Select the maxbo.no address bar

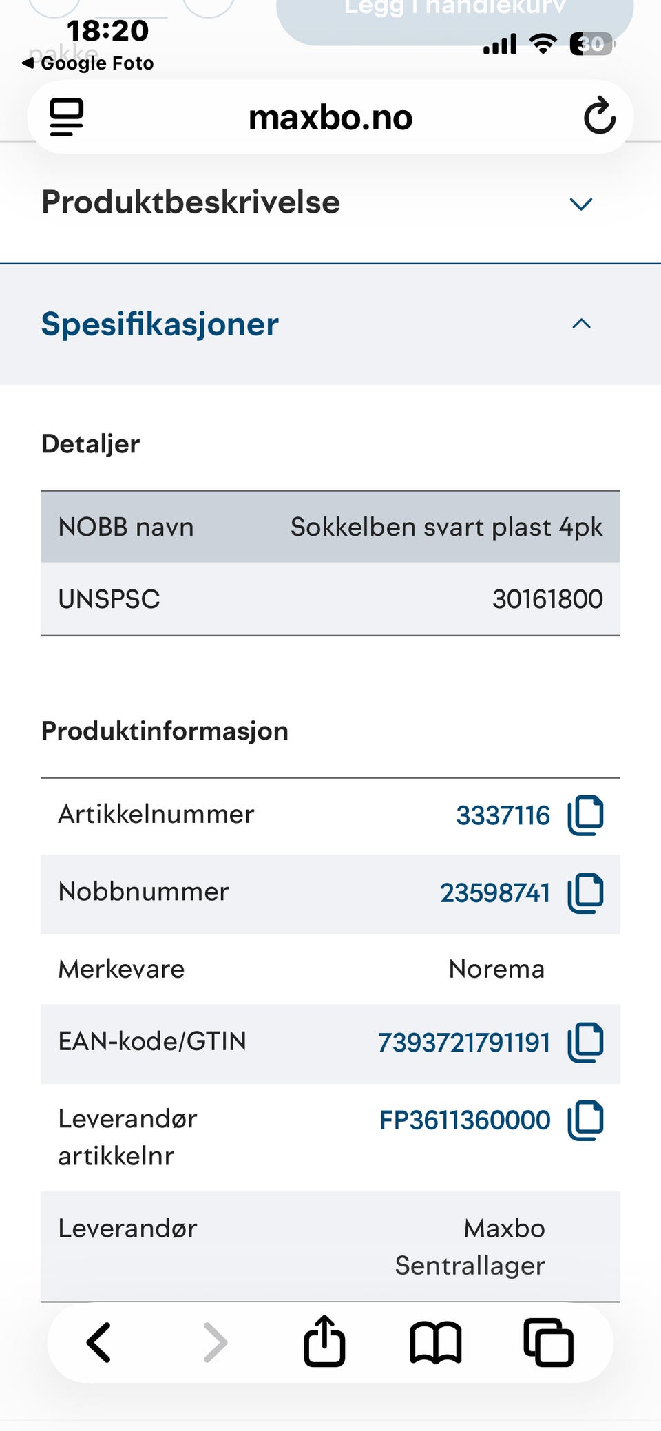tap(330, 117)
